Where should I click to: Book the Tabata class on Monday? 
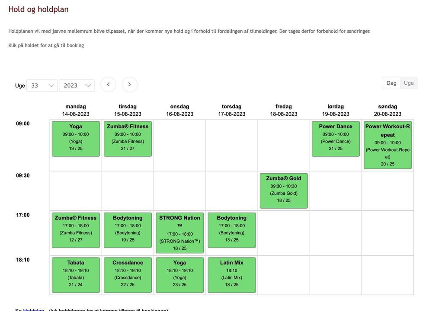pos(76,275)
